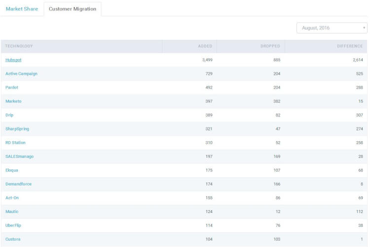Image resolution: width=370 pixels, height=247 pixels.
Task: Open the Act-On technology link
Action: [x=12, y=198]
